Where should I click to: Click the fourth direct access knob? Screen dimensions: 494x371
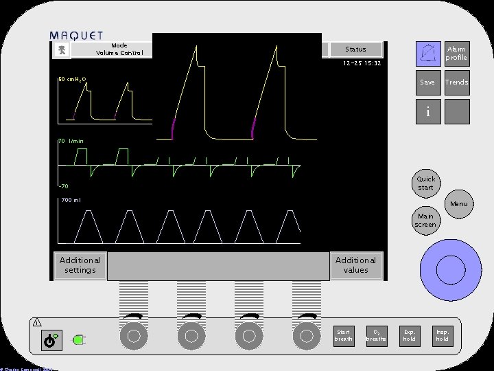point(307,336)
